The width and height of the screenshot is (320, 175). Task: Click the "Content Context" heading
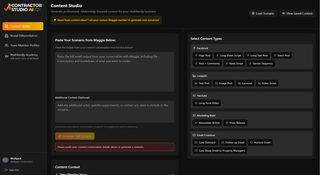[67, 167]
